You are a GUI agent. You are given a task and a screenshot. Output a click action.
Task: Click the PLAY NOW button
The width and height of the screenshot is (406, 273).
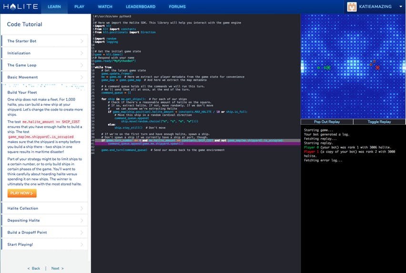[22, 193]
